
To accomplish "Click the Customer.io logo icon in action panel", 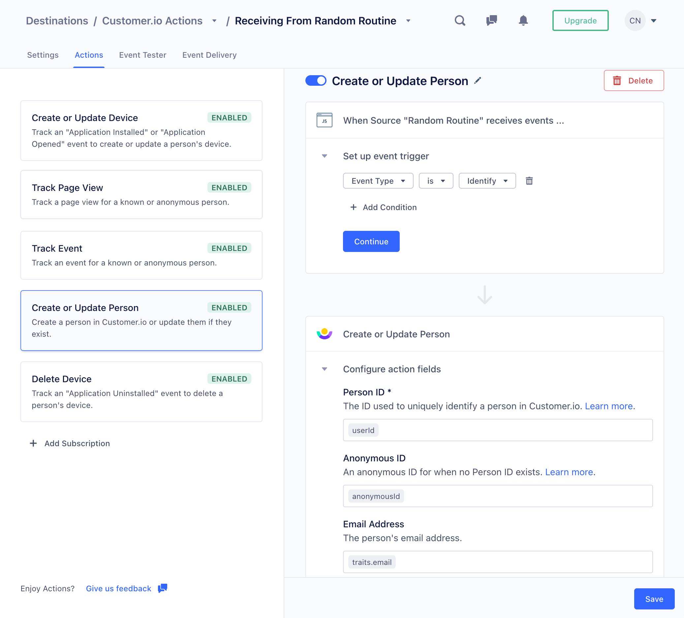I will pyautogui.click(x=325, y=334).
